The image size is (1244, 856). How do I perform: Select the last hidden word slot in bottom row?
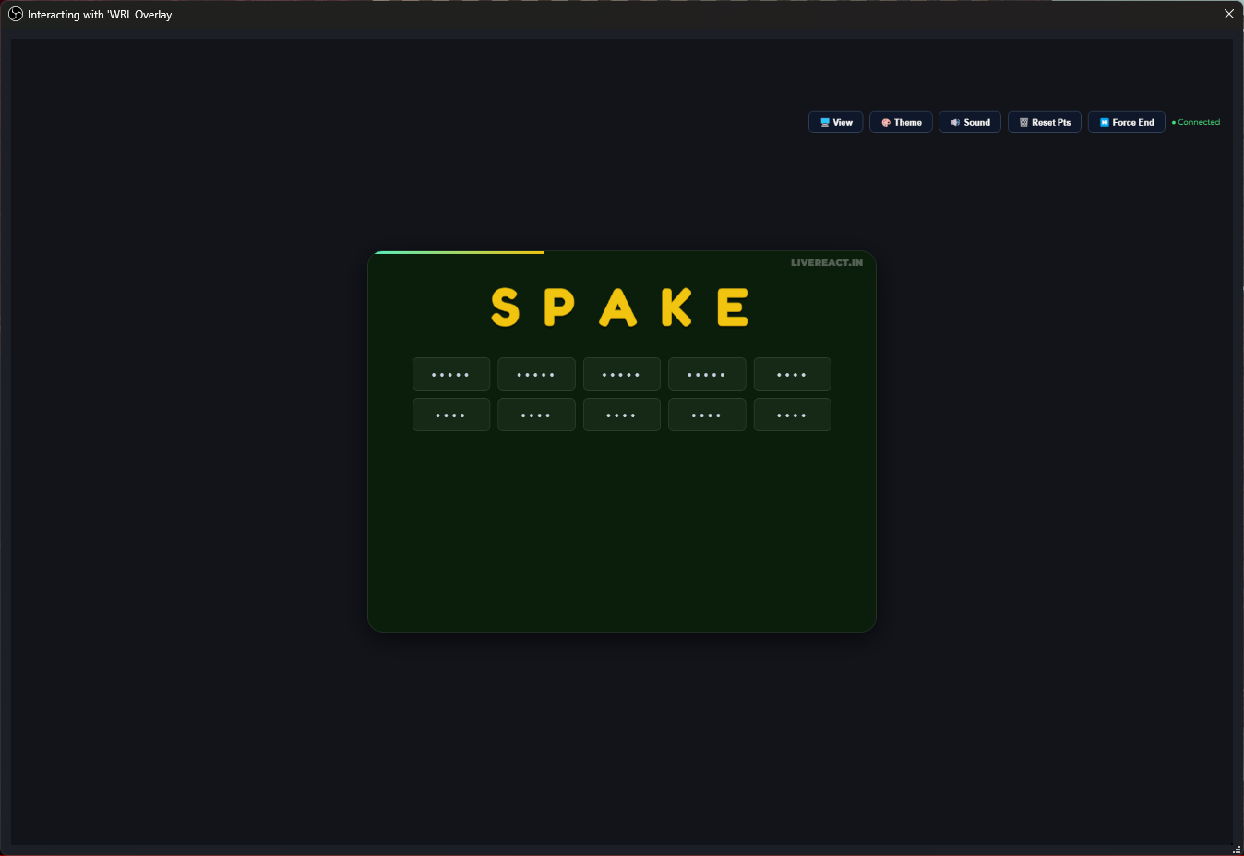click(792, 415)
